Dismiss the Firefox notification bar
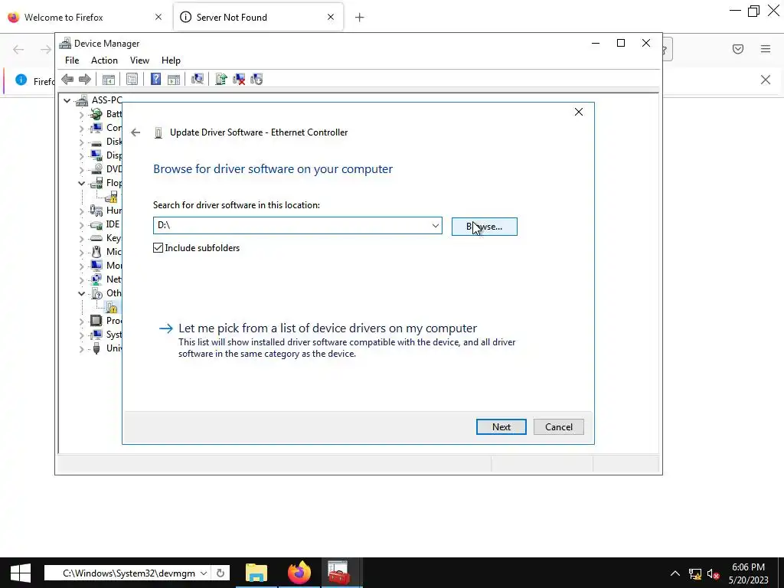This screenshot has height=588, width=784. pyautogui.click(x=766, y=80)
